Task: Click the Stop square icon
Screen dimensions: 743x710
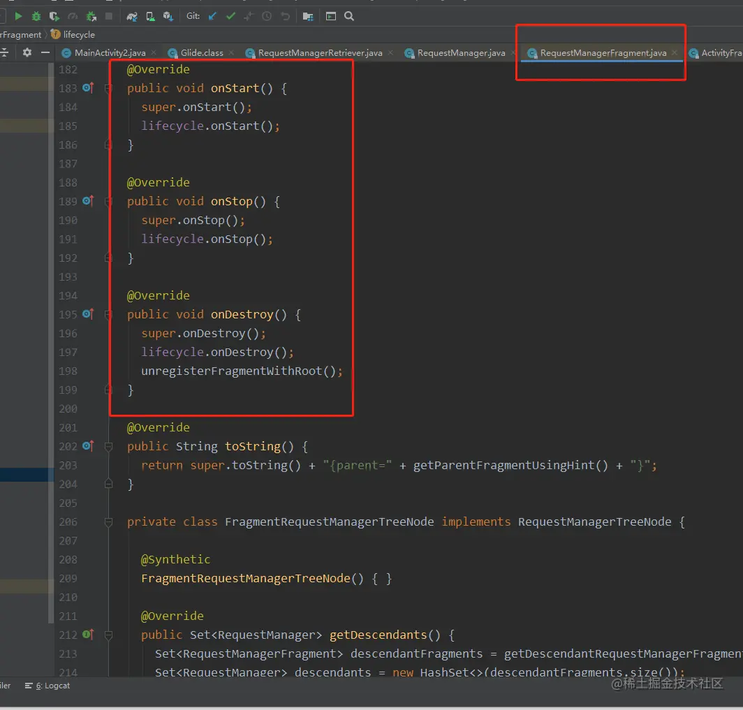Action: (x=108, y=16)
